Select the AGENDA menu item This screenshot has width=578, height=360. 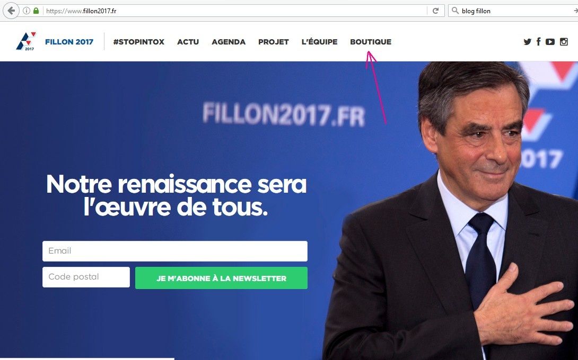tap(229, 42)
